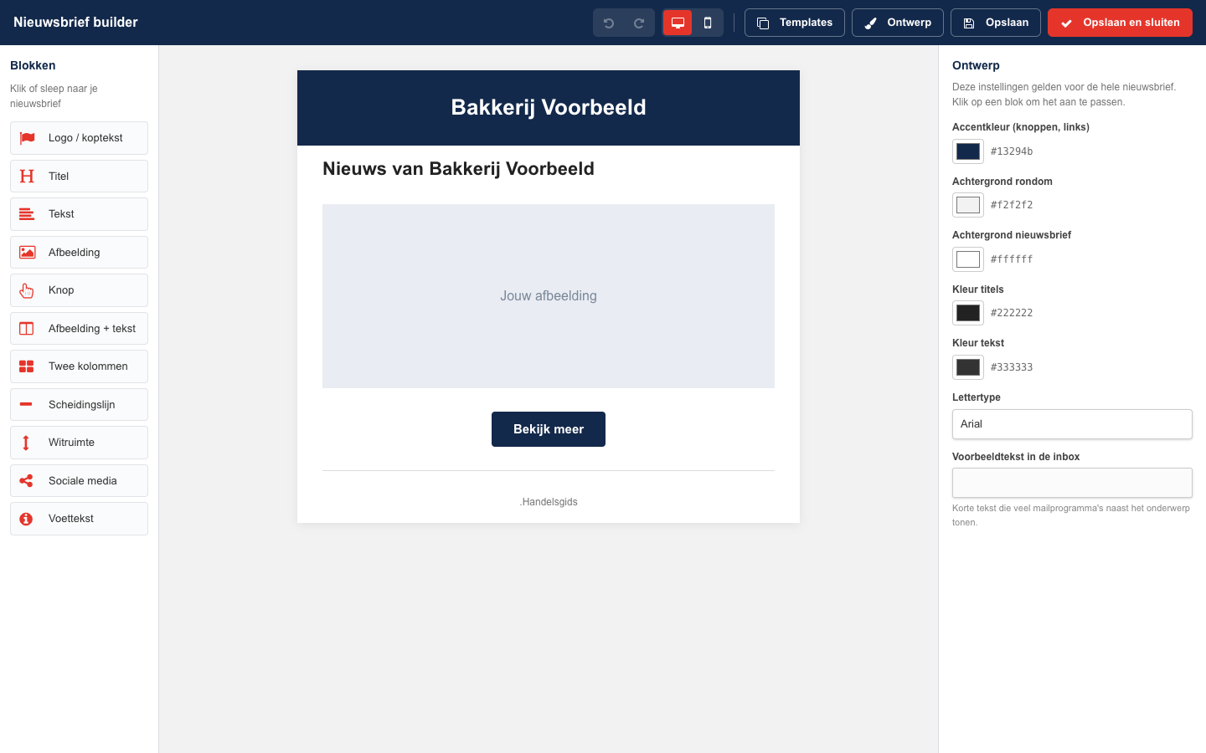Add the Afbeelding + tekst block
Image resolution: width=1206 pixels, height=753 pixels.
point(79,329)
